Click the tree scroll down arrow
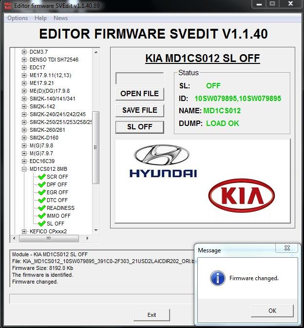Viewport: 304px width, 328px height. click(x=96, y=230)
